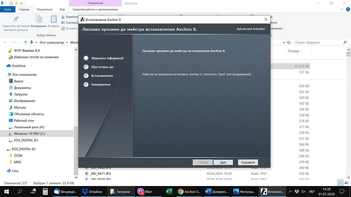
Task: Click the grayed Назад button
Action: [x=203, y=162]
